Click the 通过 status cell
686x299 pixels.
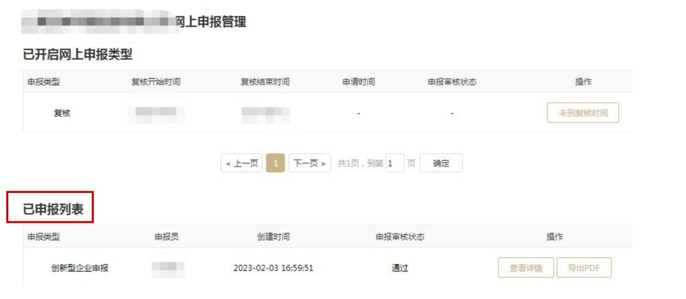point(400,268)
